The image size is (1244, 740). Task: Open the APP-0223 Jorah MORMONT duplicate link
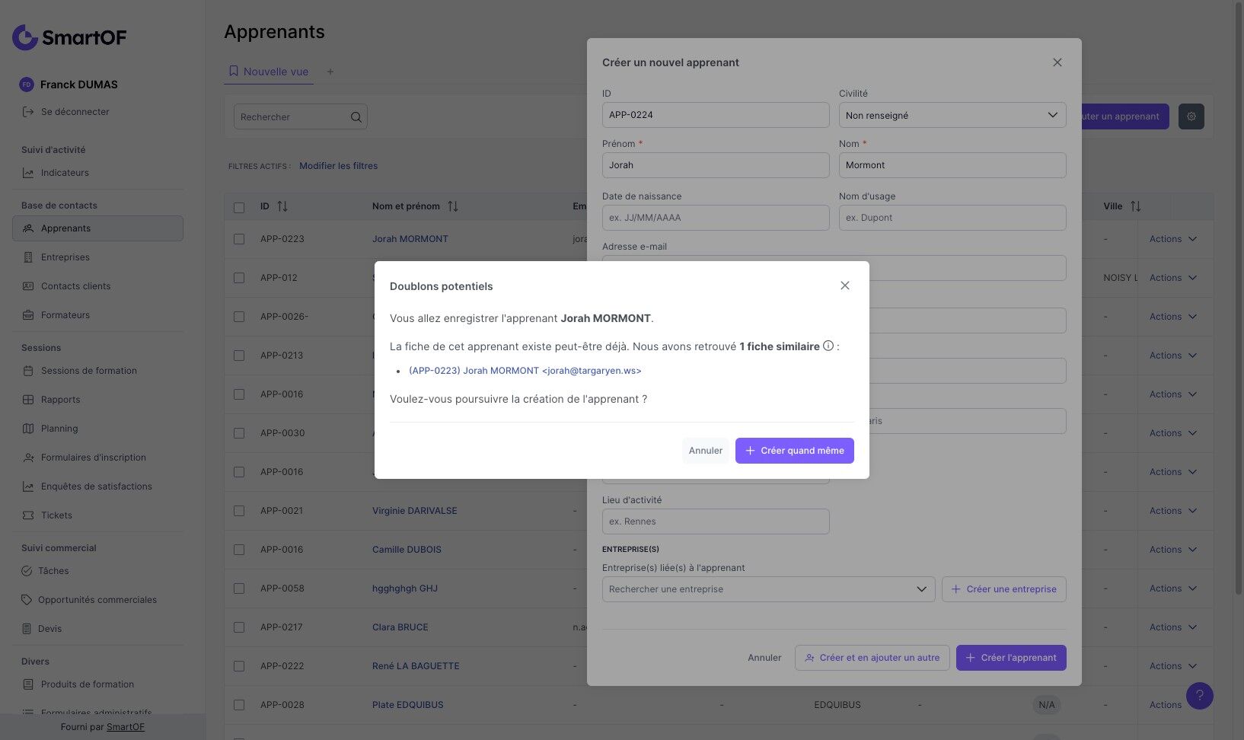pos(525,371)
